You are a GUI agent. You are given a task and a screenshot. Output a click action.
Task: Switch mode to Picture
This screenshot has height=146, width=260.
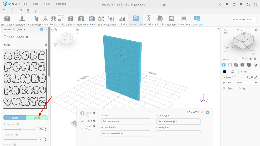tap(14, 118)
